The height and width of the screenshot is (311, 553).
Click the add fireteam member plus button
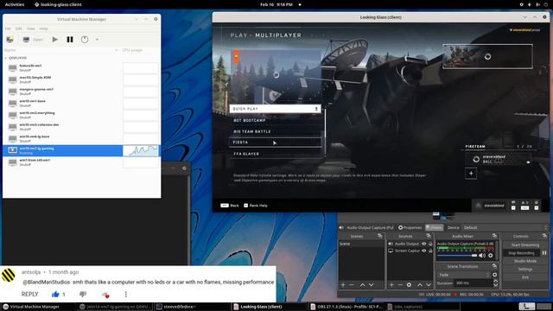tap(471, 173)
